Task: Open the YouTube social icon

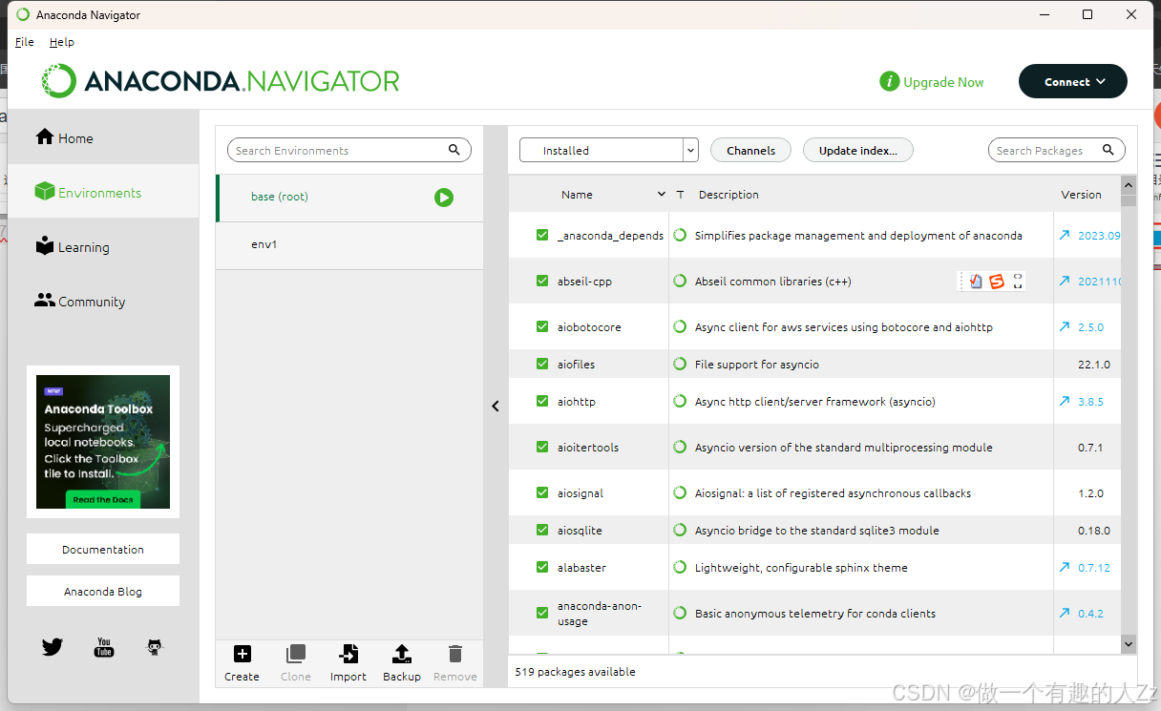Action: pyautogui.click(x=104, y=647)
